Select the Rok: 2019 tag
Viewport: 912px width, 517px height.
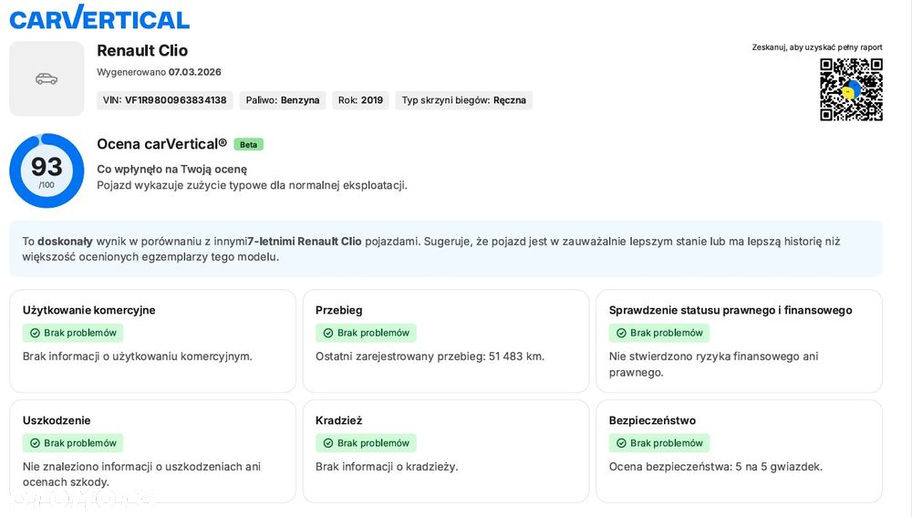[360, 100]
